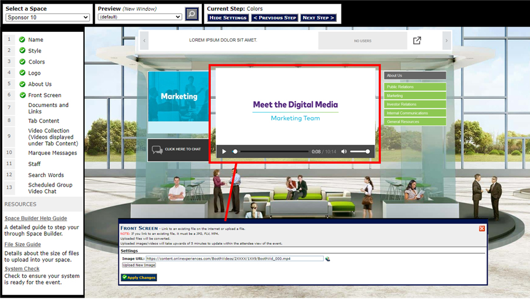Image resolution: width=530 pixels, height=299 pixels.
Task: Open the Marquee Messages step
Action: coord(52,153)
